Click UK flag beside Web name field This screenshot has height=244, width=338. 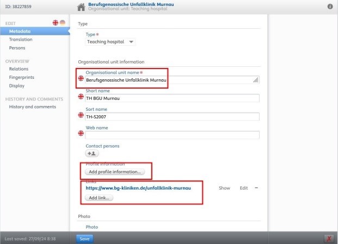(x=81, y=133)
